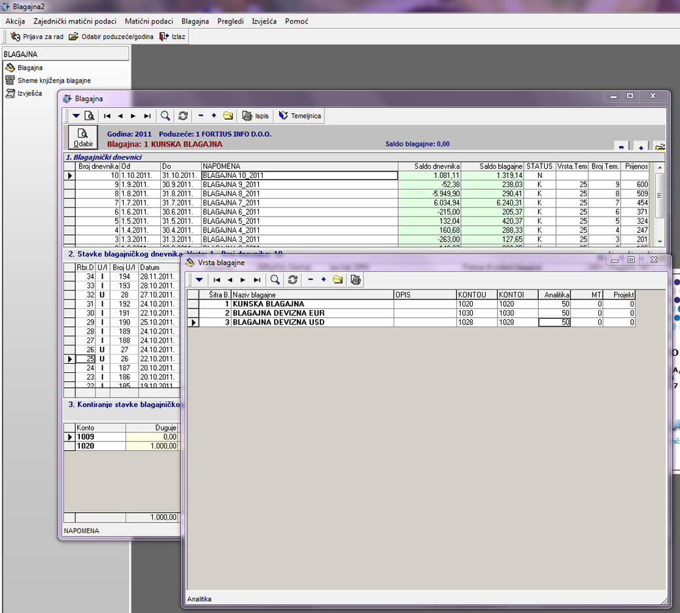The width and height of the screenshot is (680, 613).
Task: Click the Prijava za rad toolbar button
Action: click(x=37, y=37)
